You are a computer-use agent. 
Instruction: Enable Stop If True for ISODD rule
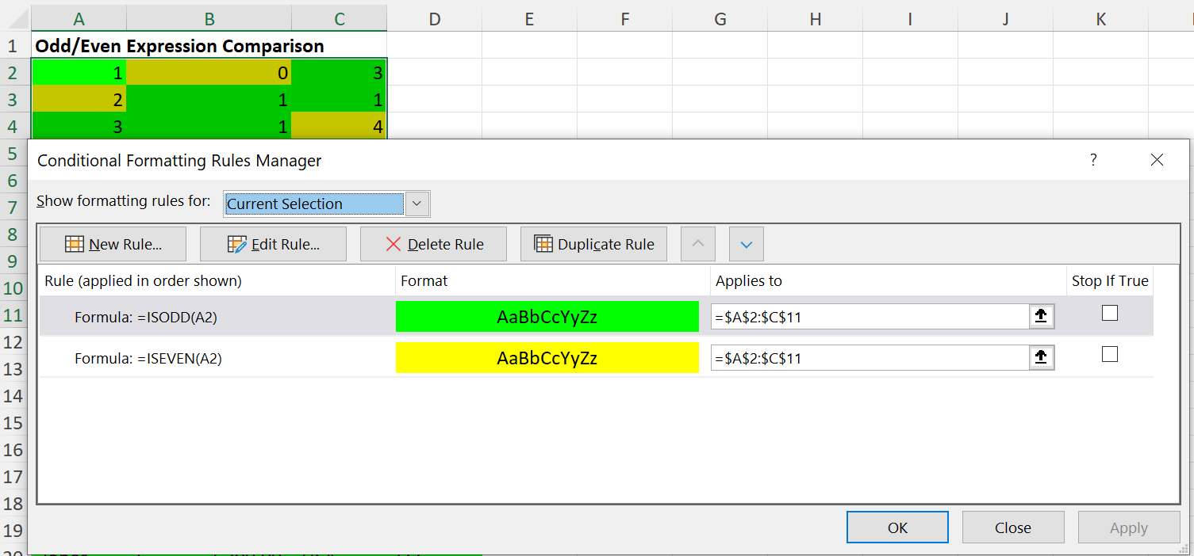[x=1110, y=314]
